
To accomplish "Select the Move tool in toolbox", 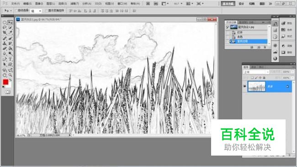I will 10,22.
